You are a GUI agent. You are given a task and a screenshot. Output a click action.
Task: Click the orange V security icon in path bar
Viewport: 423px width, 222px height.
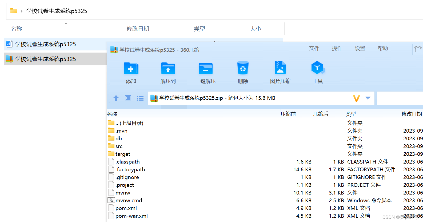coord(357,98)
